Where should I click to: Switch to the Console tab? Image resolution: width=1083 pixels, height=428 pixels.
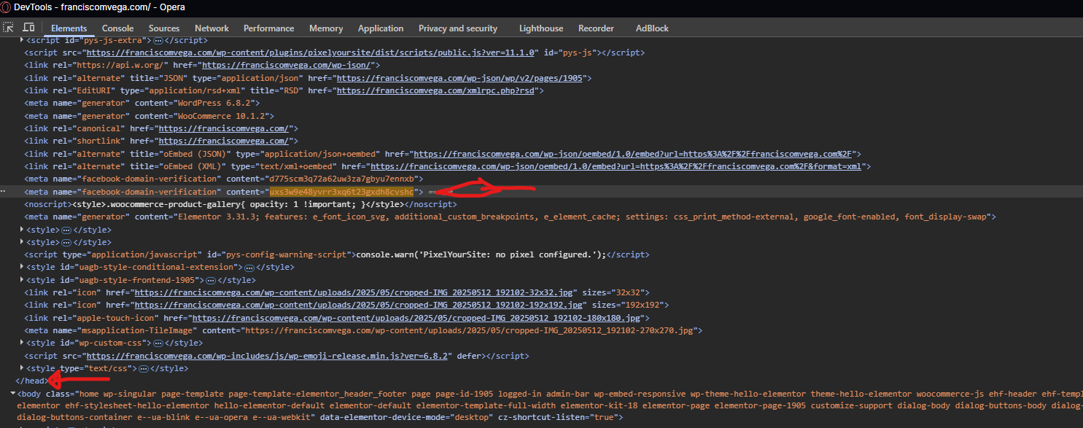[117, 28]
